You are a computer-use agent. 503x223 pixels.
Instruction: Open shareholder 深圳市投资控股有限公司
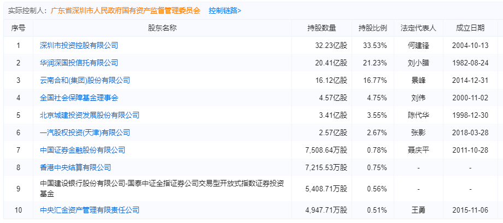79,45
